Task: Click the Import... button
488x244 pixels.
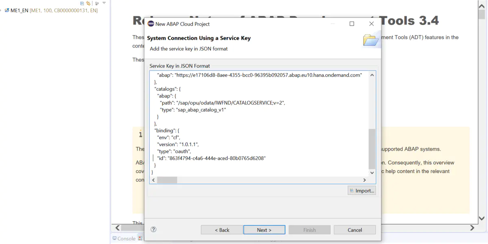Action: pos(362,190)
